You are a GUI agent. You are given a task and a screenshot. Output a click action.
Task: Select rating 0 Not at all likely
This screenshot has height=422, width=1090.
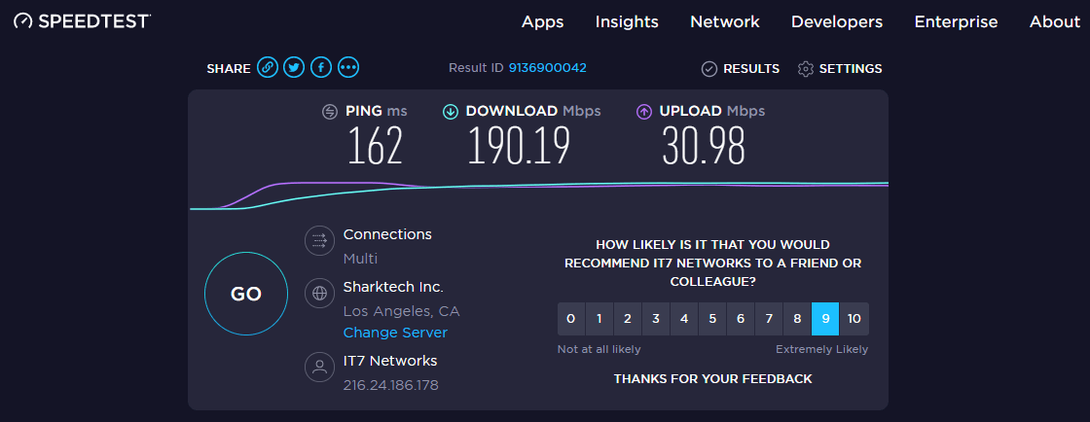click(x=571, y=319)
